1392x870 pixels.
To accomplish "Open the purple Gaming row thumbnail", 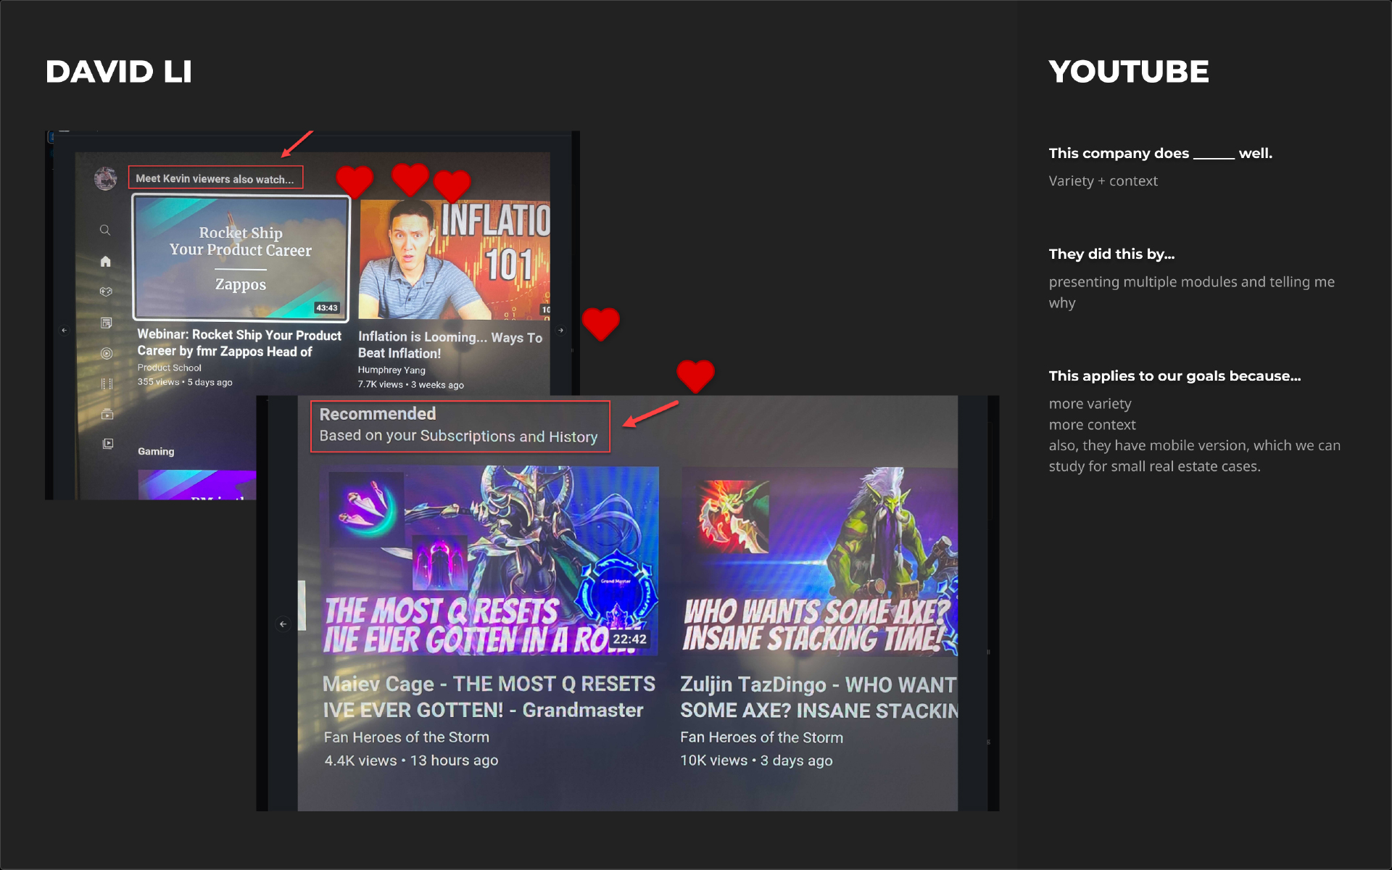I will (197, 485).
